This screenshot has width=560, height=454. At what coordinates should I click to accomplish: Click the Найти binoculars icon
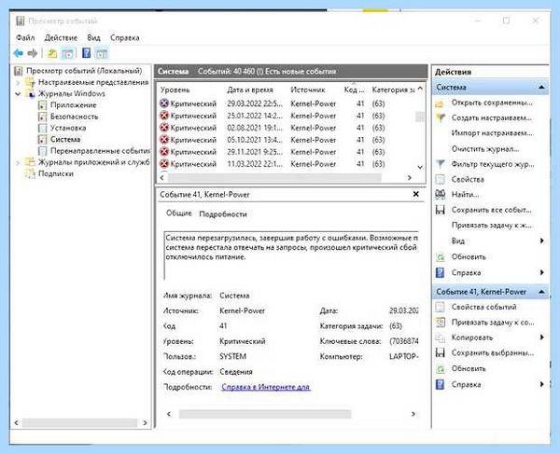[441, 194]
